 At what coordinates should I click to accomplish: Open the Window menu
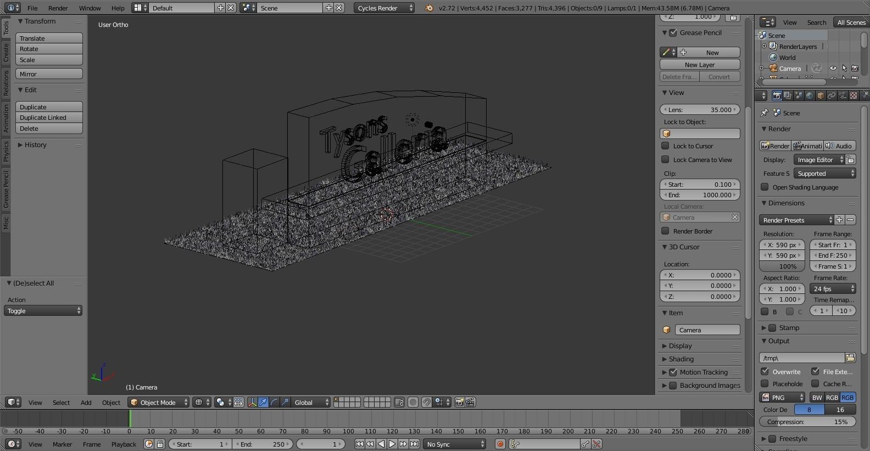pyautogui.click(x=90, y=8)
